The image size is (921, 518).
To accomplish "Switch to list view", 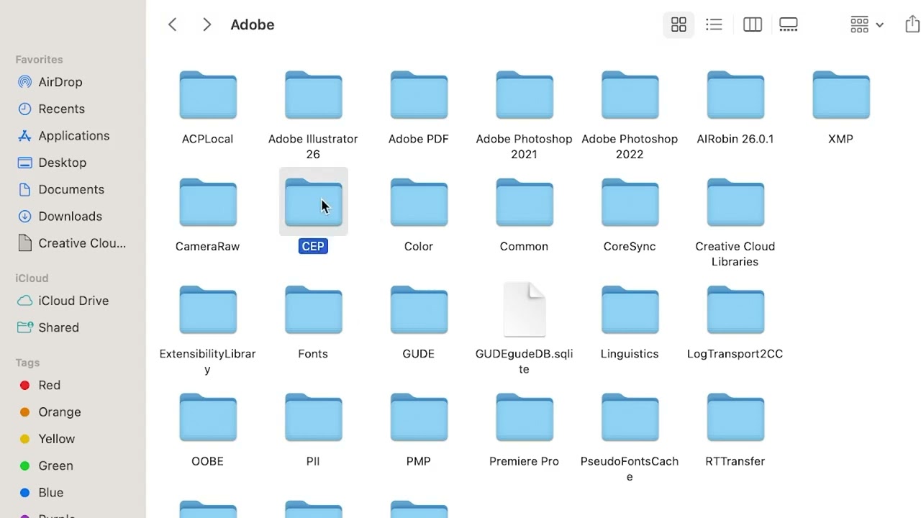I will 714,24.
